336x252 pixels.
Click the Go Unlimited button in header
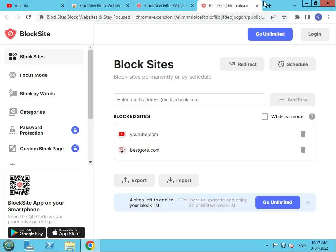pos(270,34)
